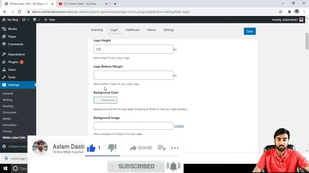The width and height of the screenshot is (309, 173).
Task: Open the Pages admin menu
Action: [x=12, y=37]
